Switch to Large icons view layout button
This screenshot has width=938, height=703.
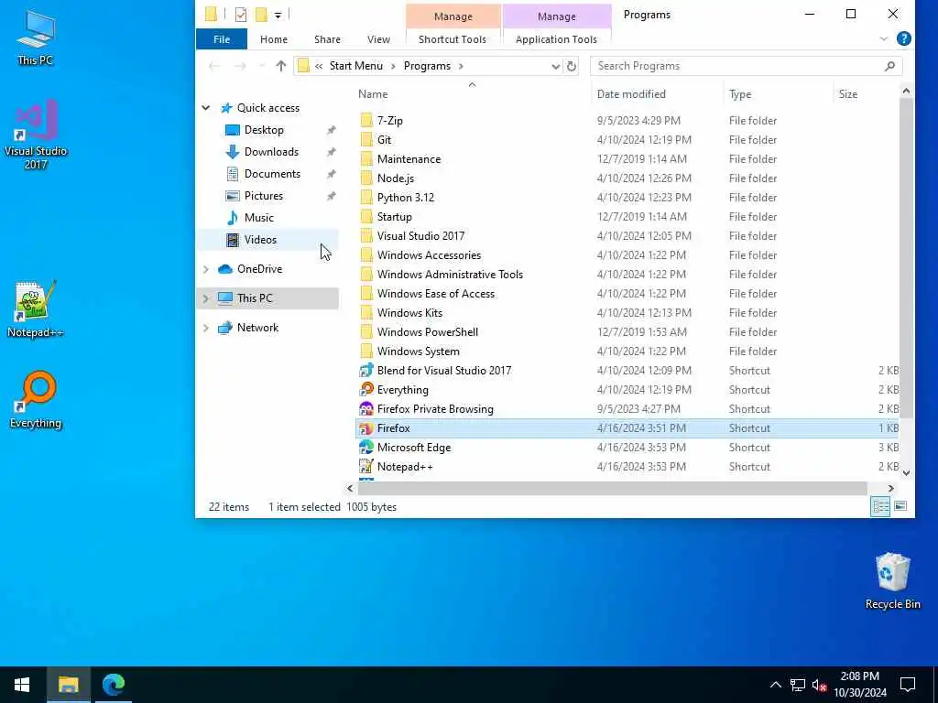(900, 506)
